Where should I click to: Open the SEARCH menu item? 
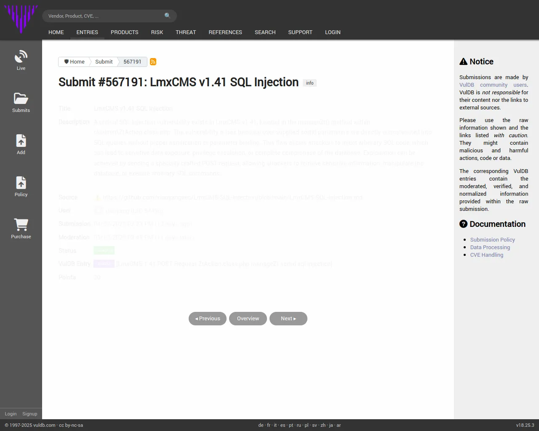pyautogui.click(x=265, y=32)
